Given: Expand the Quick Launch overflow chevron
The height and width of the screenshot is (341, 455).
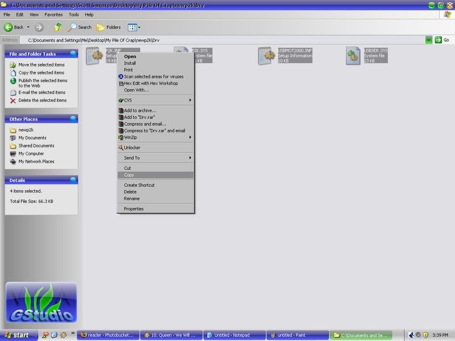Looking at the screenshot, I should pyautogui.click(x=73, y=333).
